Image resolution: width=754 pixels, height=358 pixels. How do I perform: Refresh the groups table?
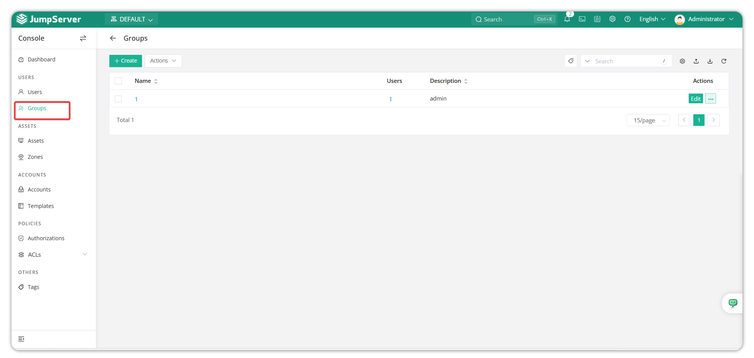[724, 61]
